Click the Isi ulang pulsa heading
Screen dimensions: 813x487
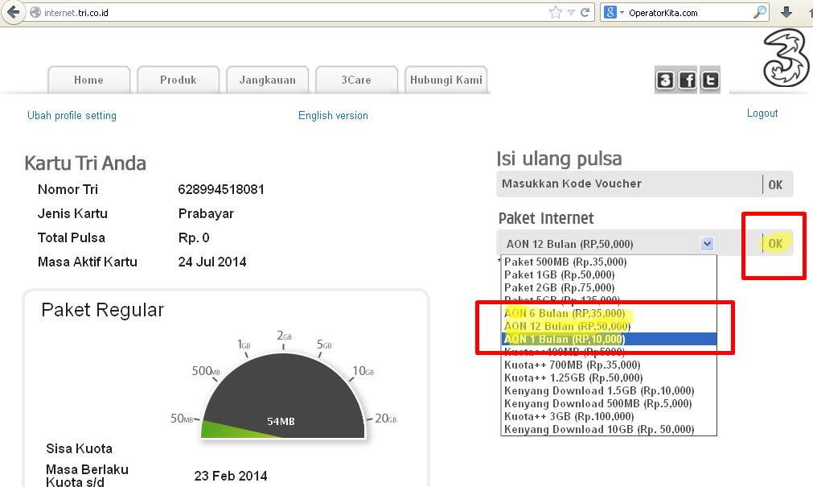tap(559, 159)
